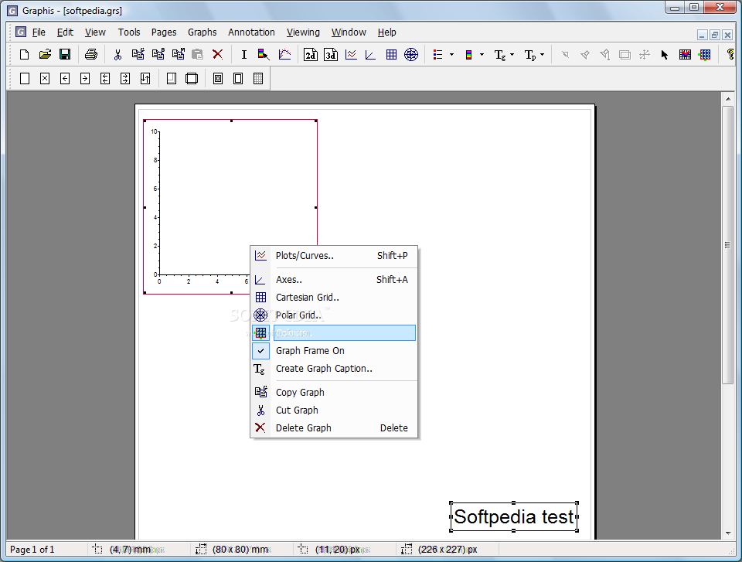Expand the dropdown arrow next to the Tg icon
Image resolution: width=742 pixels, height=562 pixels.
point(512,54)
